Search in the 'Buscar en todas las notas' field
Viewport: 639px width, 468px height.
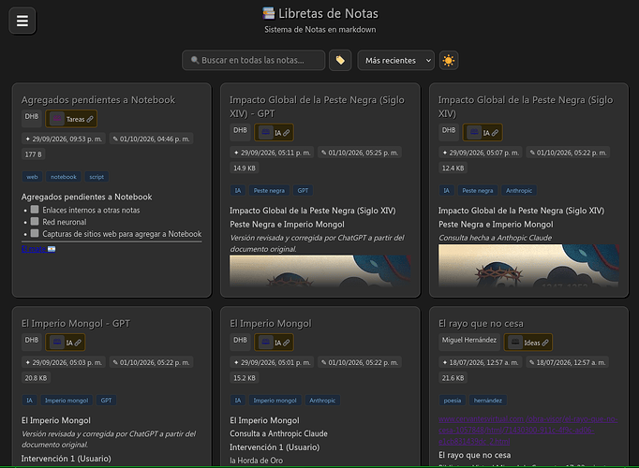point(253,60)
